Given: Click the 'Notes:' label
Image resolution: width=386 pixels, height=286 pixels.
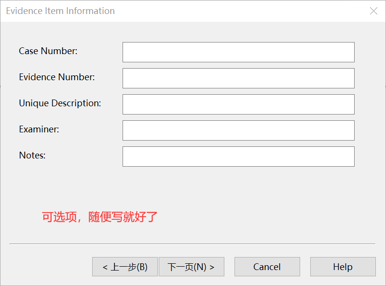Looking at the screenshot, I should coord(32,155).
